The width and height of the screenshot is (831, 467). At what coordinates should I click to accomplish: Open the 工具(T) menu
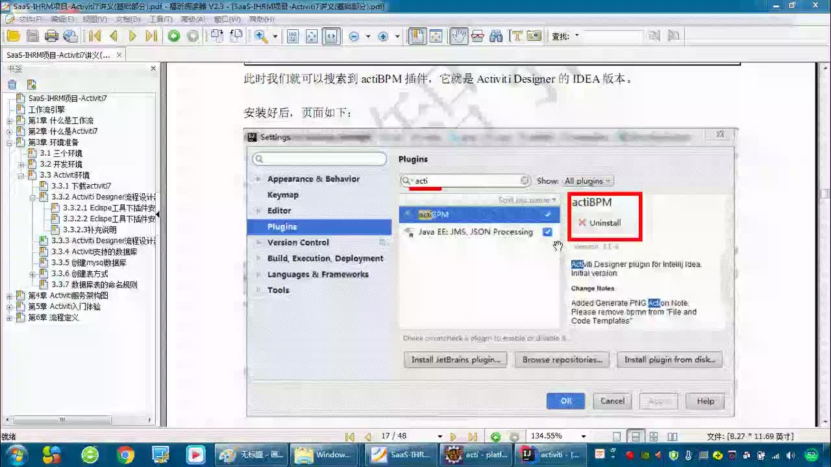[x=160, y=19]
